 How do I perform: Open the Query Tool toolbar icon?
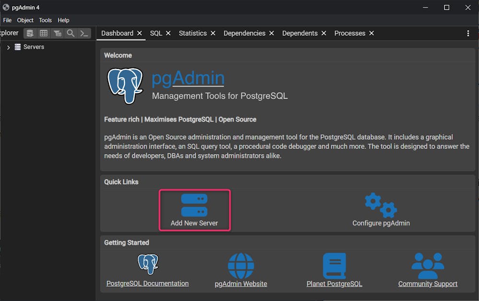tap(30, 33)
